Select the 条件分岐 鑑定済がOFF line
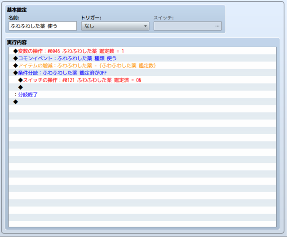The width and height of the screenshot is (287, 237). tap(142, 73)
